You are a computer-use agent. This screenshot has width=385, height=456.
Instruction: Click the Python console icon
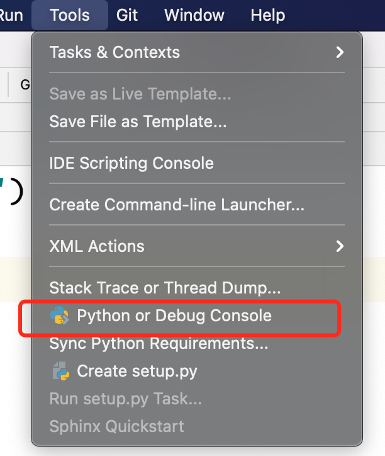60,316
